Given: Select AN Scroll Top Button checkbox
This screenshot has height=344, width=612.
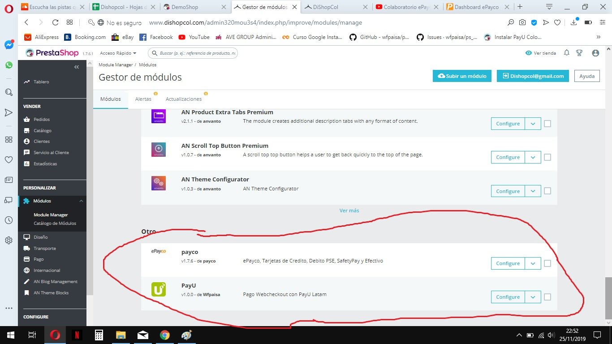Looking at the screenshot, I should click(x=547, y=157).
